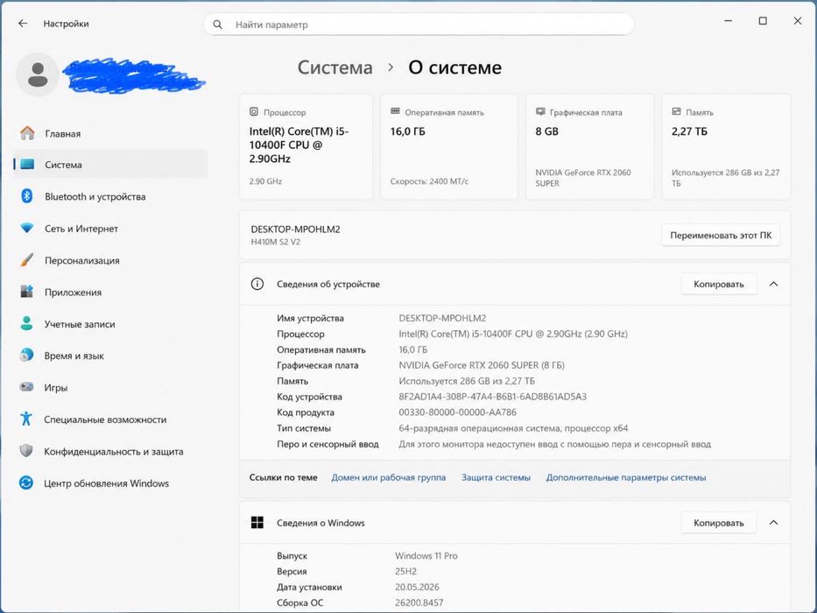The width and height of the screenshot is (817, 613).
Task: Open the Персонализация page
Action: point(110,260)
